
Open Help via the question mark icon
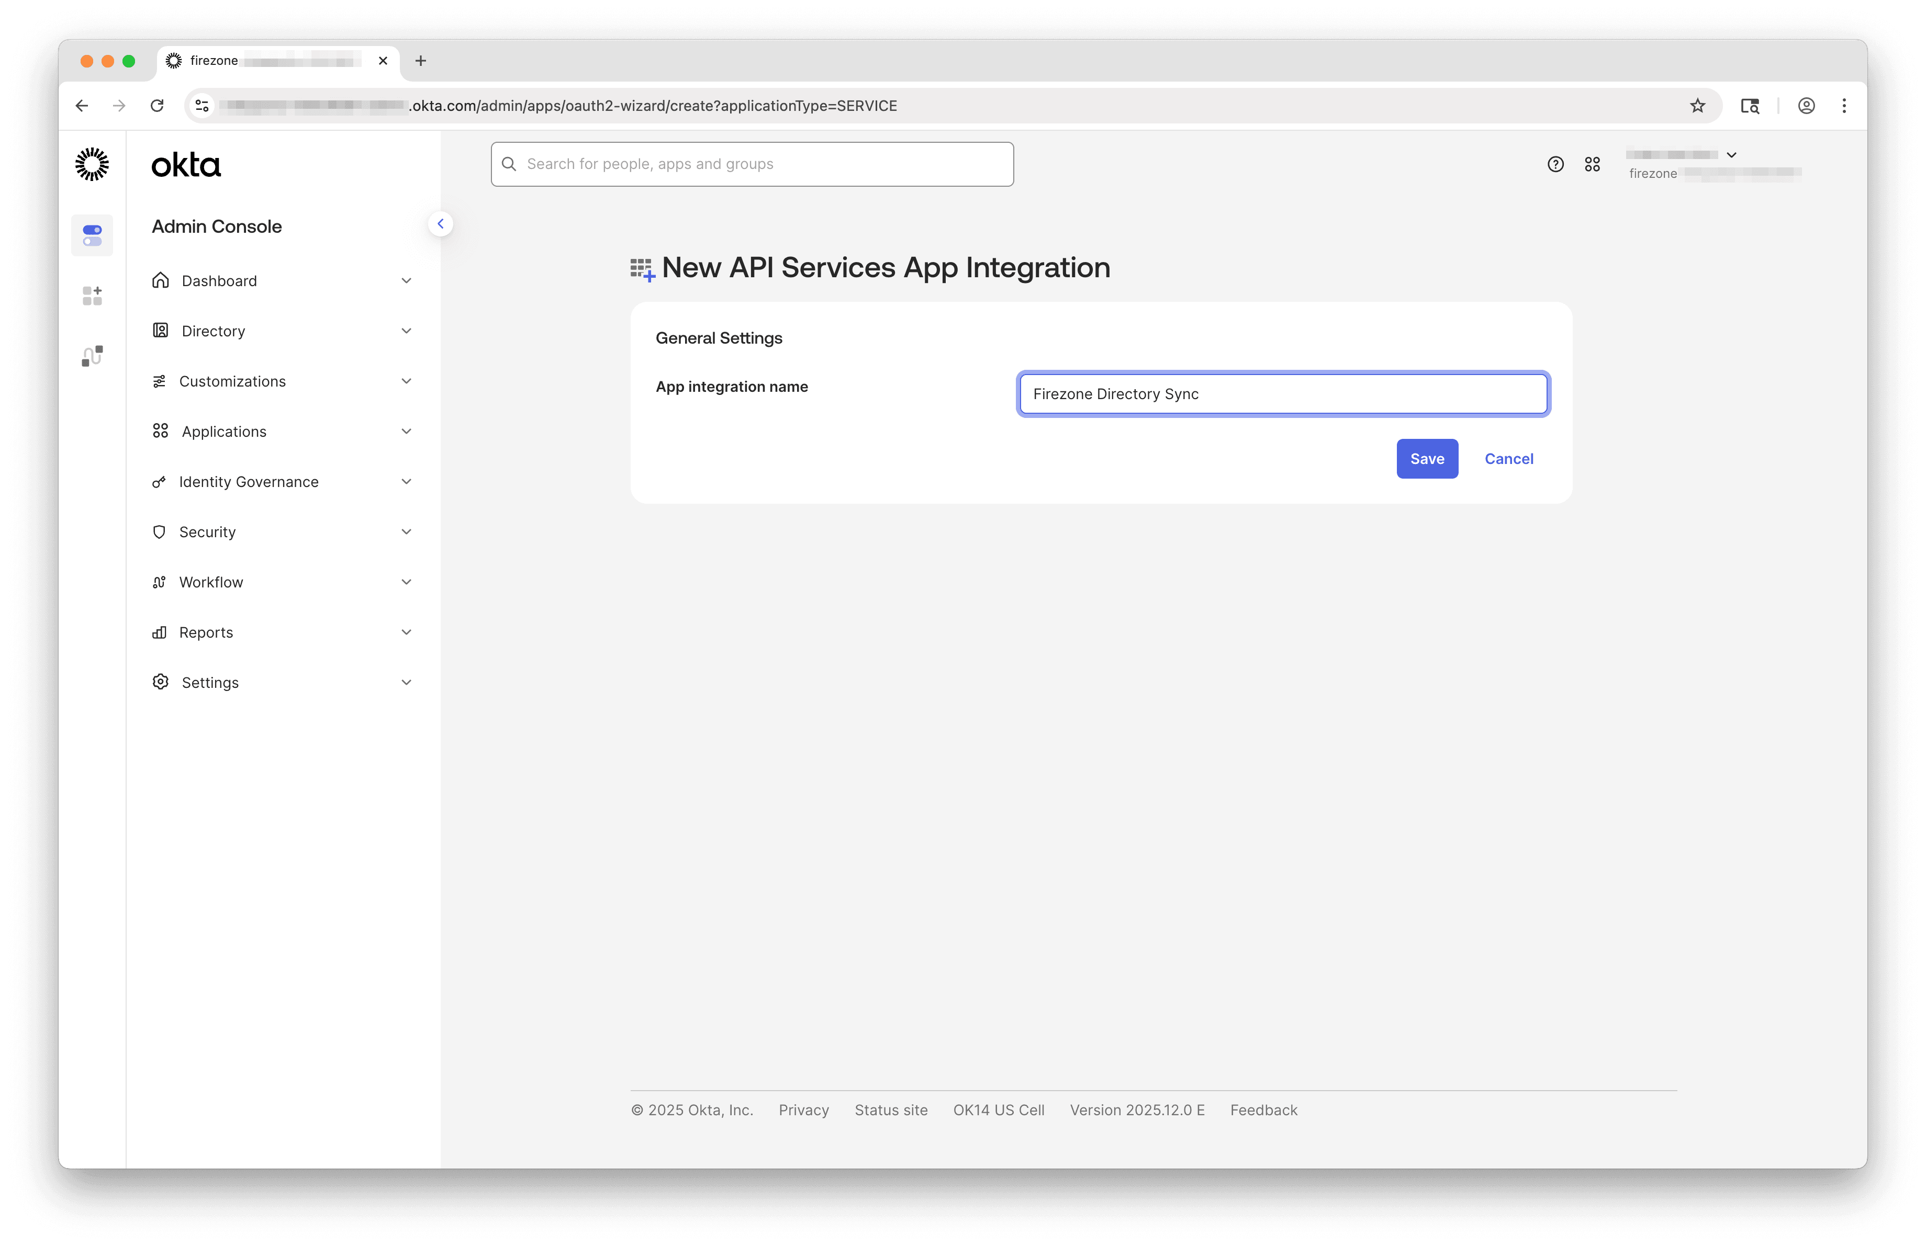1555,163
